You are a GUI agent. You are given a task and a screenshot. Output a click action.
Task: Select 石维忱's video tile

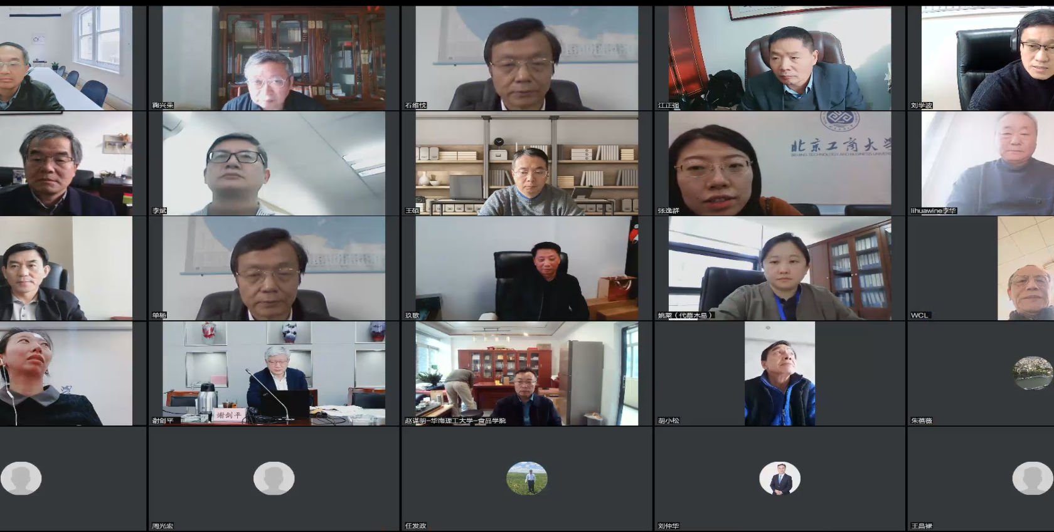pos(527,58)
